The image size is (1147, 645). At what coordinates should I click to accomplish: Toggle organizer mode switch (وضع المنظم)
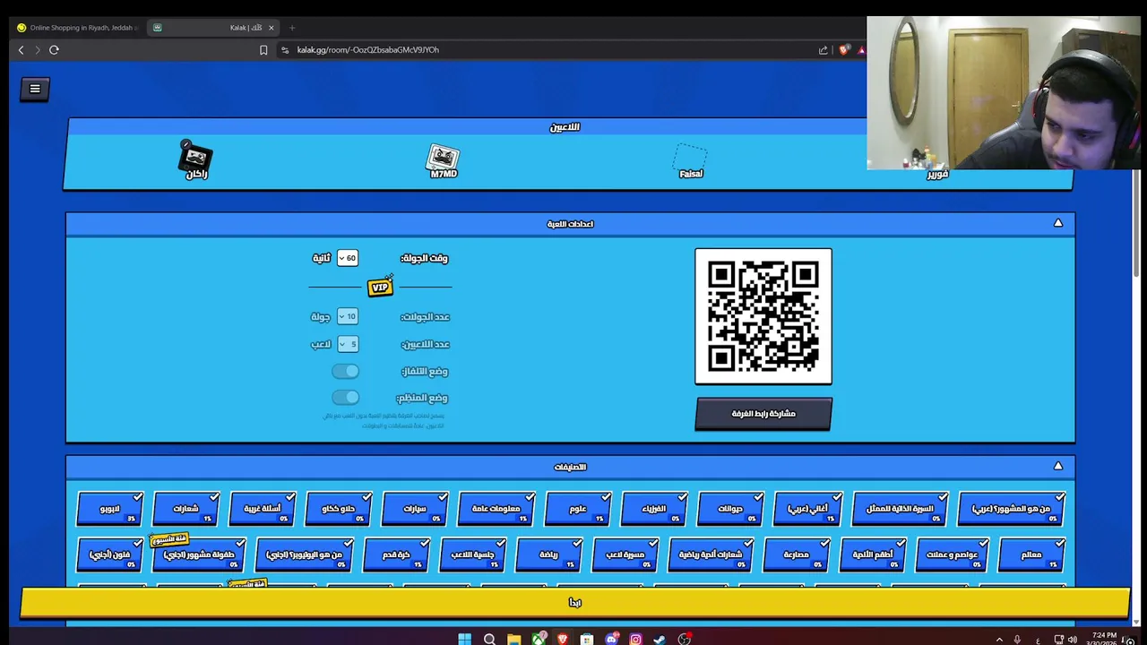coord(345,398)
